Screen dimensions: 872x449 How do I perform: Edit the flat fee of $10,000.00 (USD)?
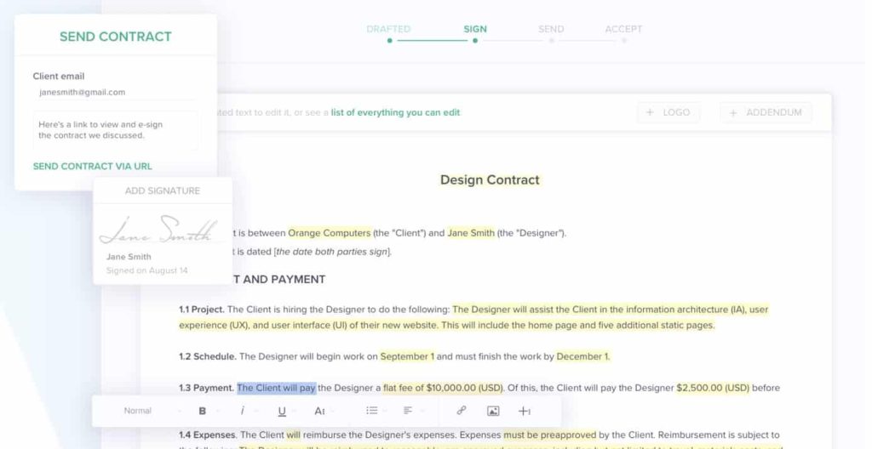(443, 388)
